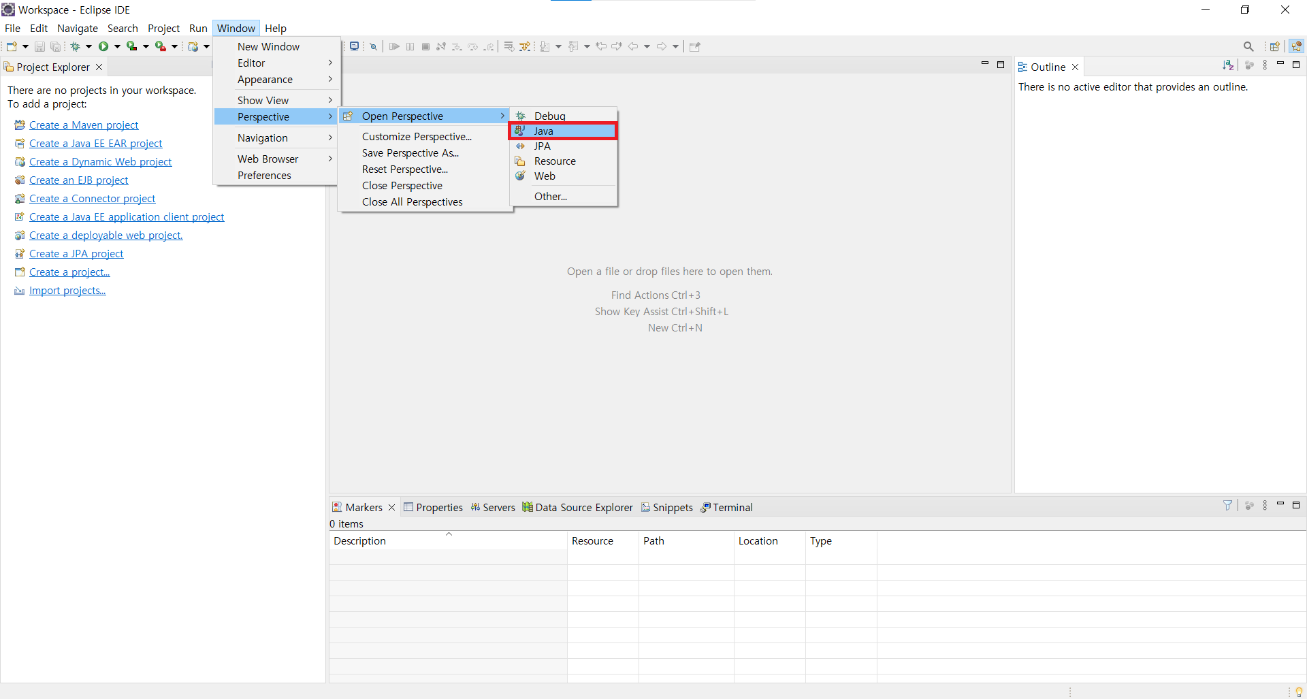Screen dimensions: 1307x699
Task: Expand the Run launch dropdown arrow
Action: coord(117,46)
